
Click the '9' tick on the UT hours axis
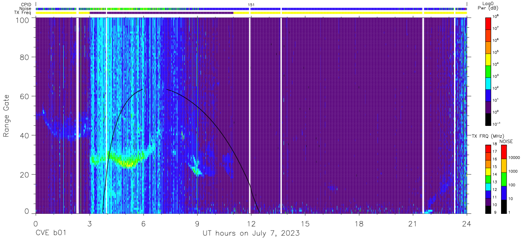pos(197,223)
